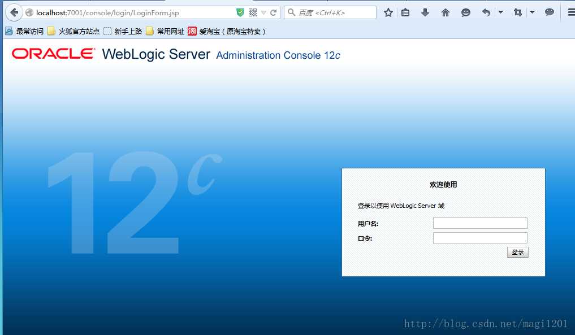Click the green shield security icon
The image size is (575, 335).
point(240,12)
